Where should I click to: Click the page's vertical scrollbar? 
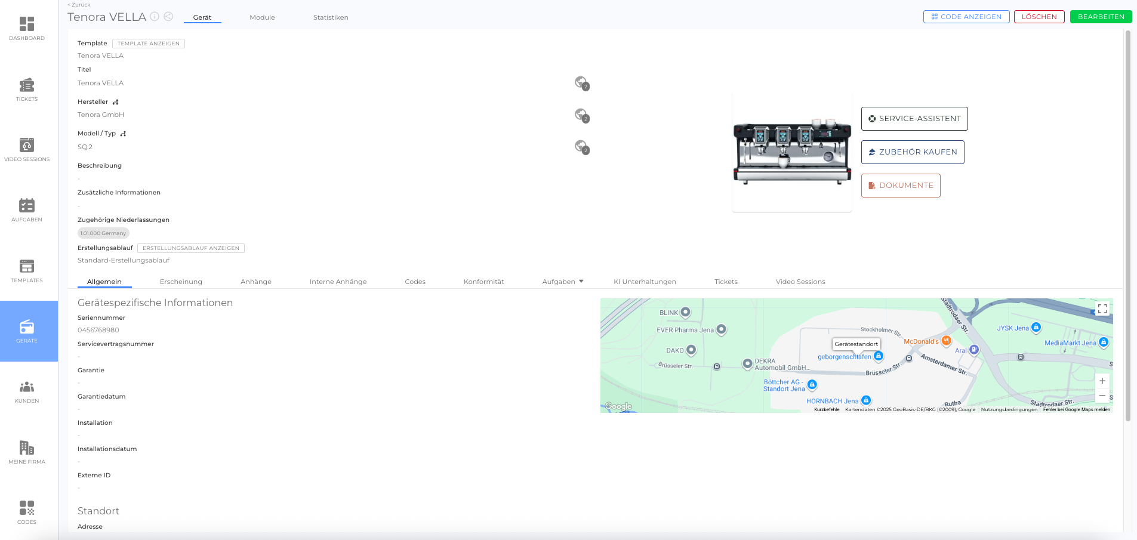click(x=1127, y=227)
